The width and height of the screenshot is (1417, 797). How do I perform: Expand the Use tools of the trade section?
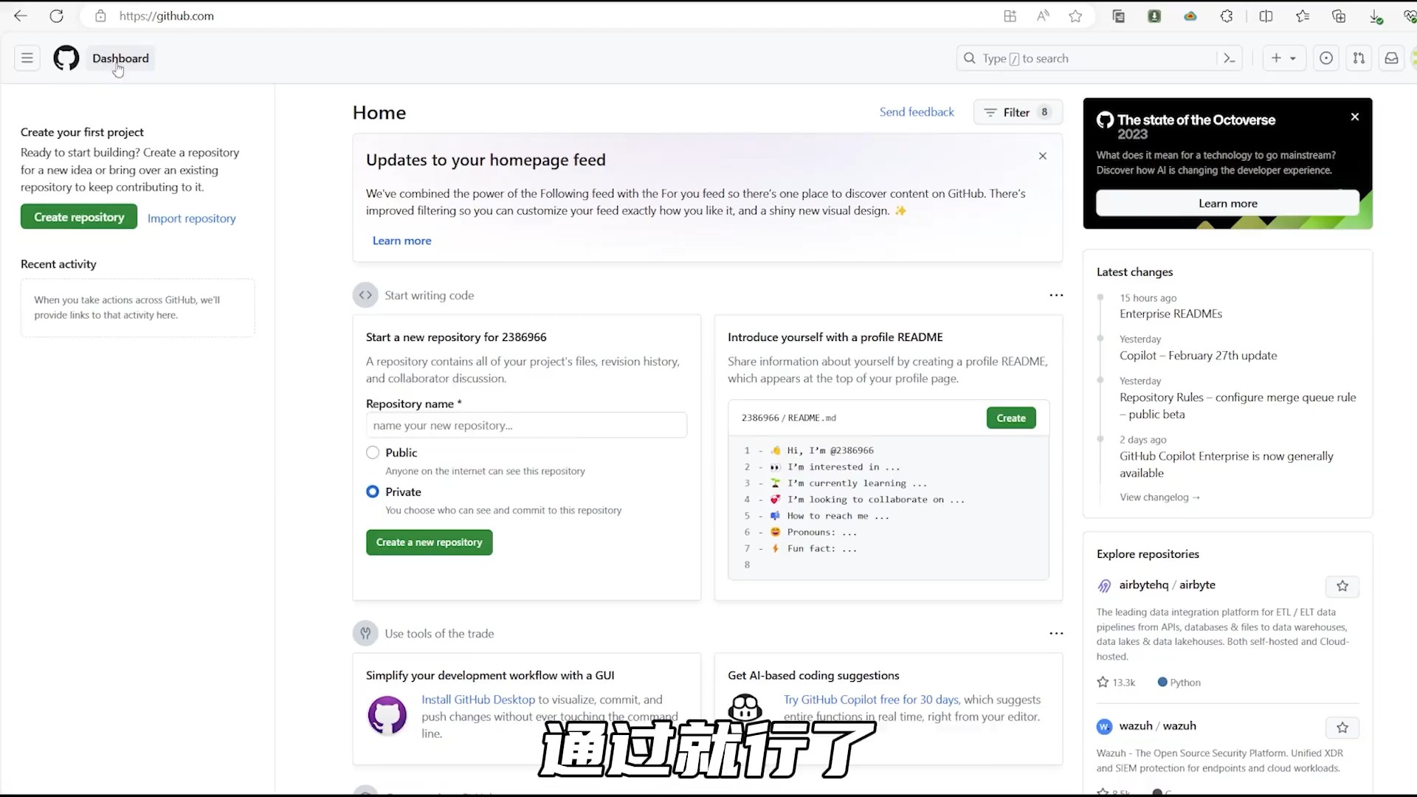coord(365,632)
